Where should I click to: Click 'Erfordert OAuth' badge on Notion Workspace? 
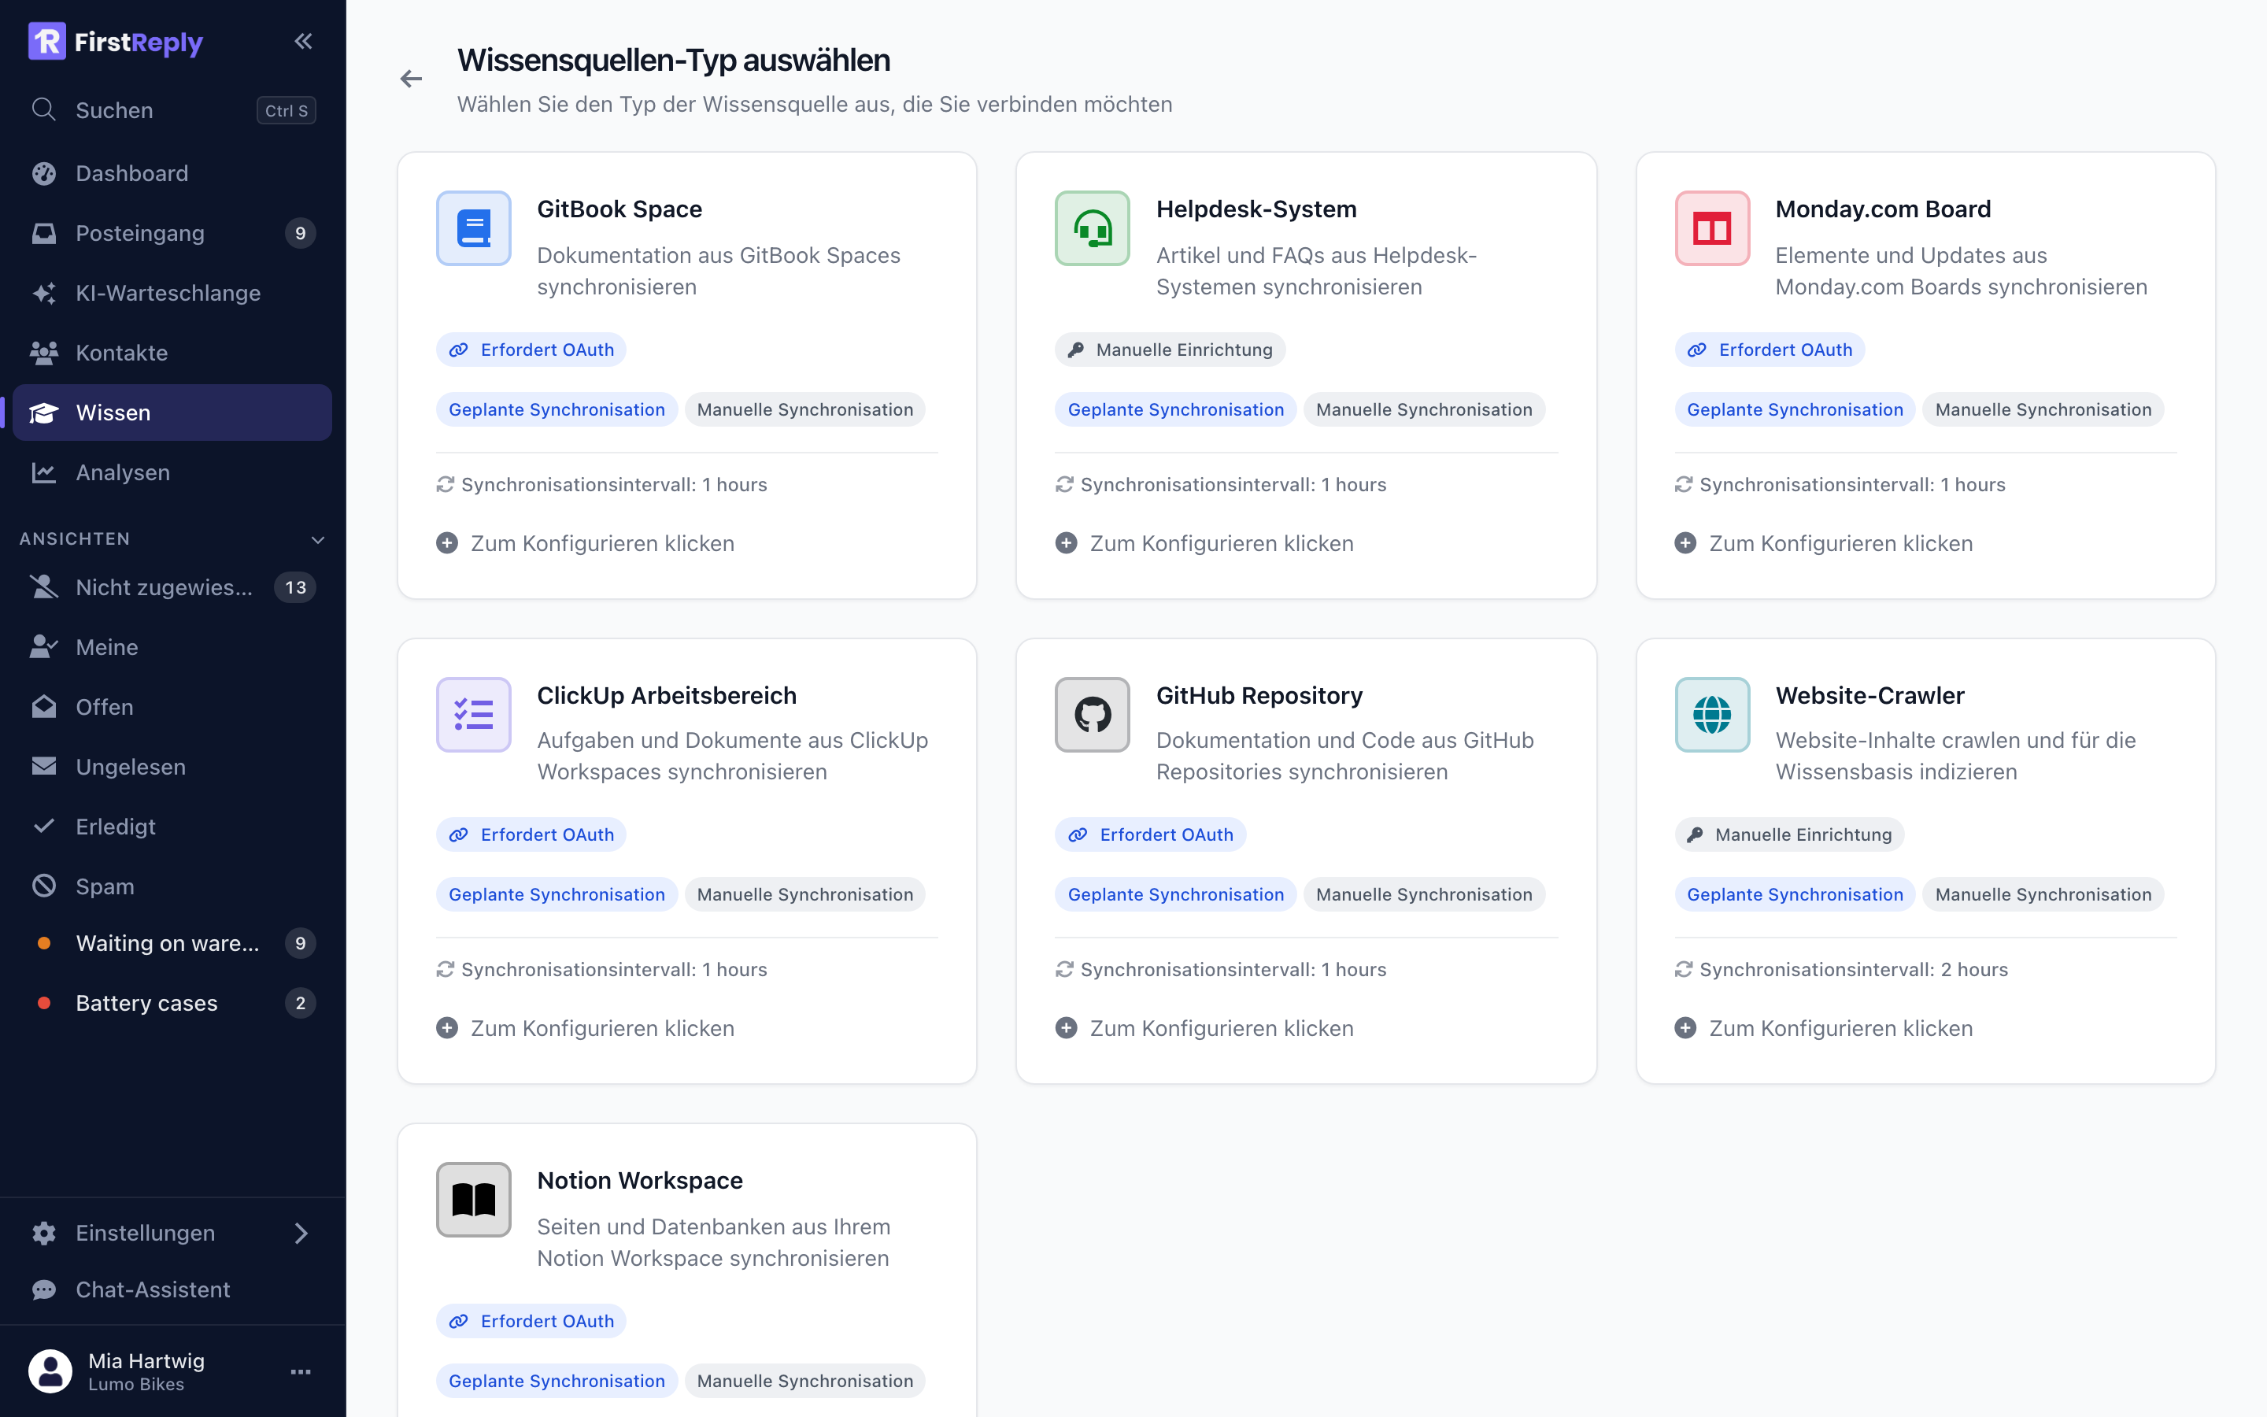531,1320
